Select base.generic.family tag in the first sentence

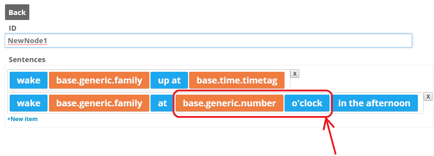coord(99,80)
